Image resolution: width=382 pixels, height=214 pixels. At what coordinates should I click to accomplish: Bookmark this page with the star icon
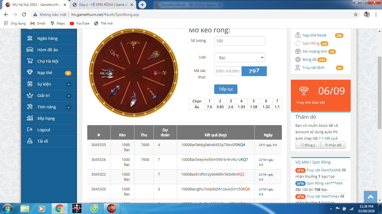[x=356, y=14]
